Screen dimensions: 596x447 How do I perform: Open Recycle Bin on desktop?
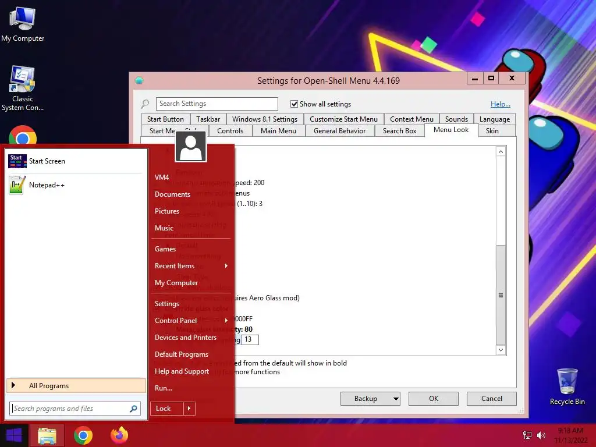[x=567, y=386]
